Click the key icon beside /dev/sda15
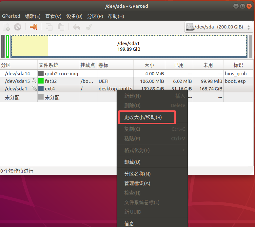Viewport: 255px width, 227px height. pos(34,81)
